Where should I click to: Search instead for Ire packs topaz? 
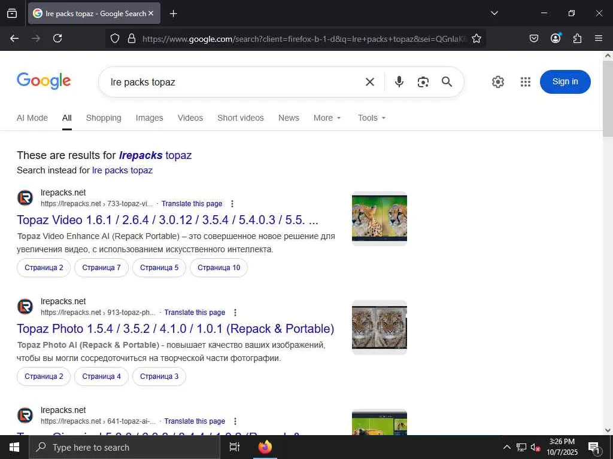(x=122, y=170)
